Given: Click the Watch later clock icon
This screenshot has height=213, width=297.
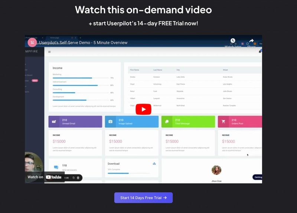Looking at the screenshot, I should point(233,40).
